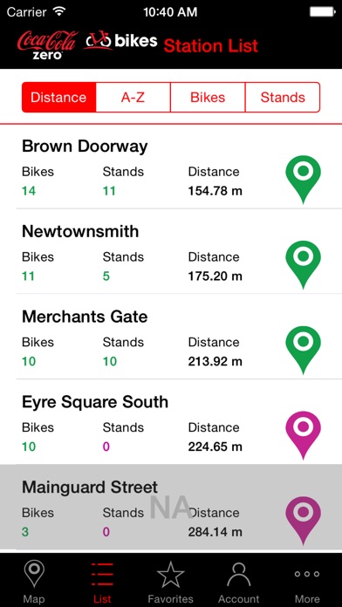Tap the green pin for Newtownsmith
The image size is (342, 607).
point(303,265)
